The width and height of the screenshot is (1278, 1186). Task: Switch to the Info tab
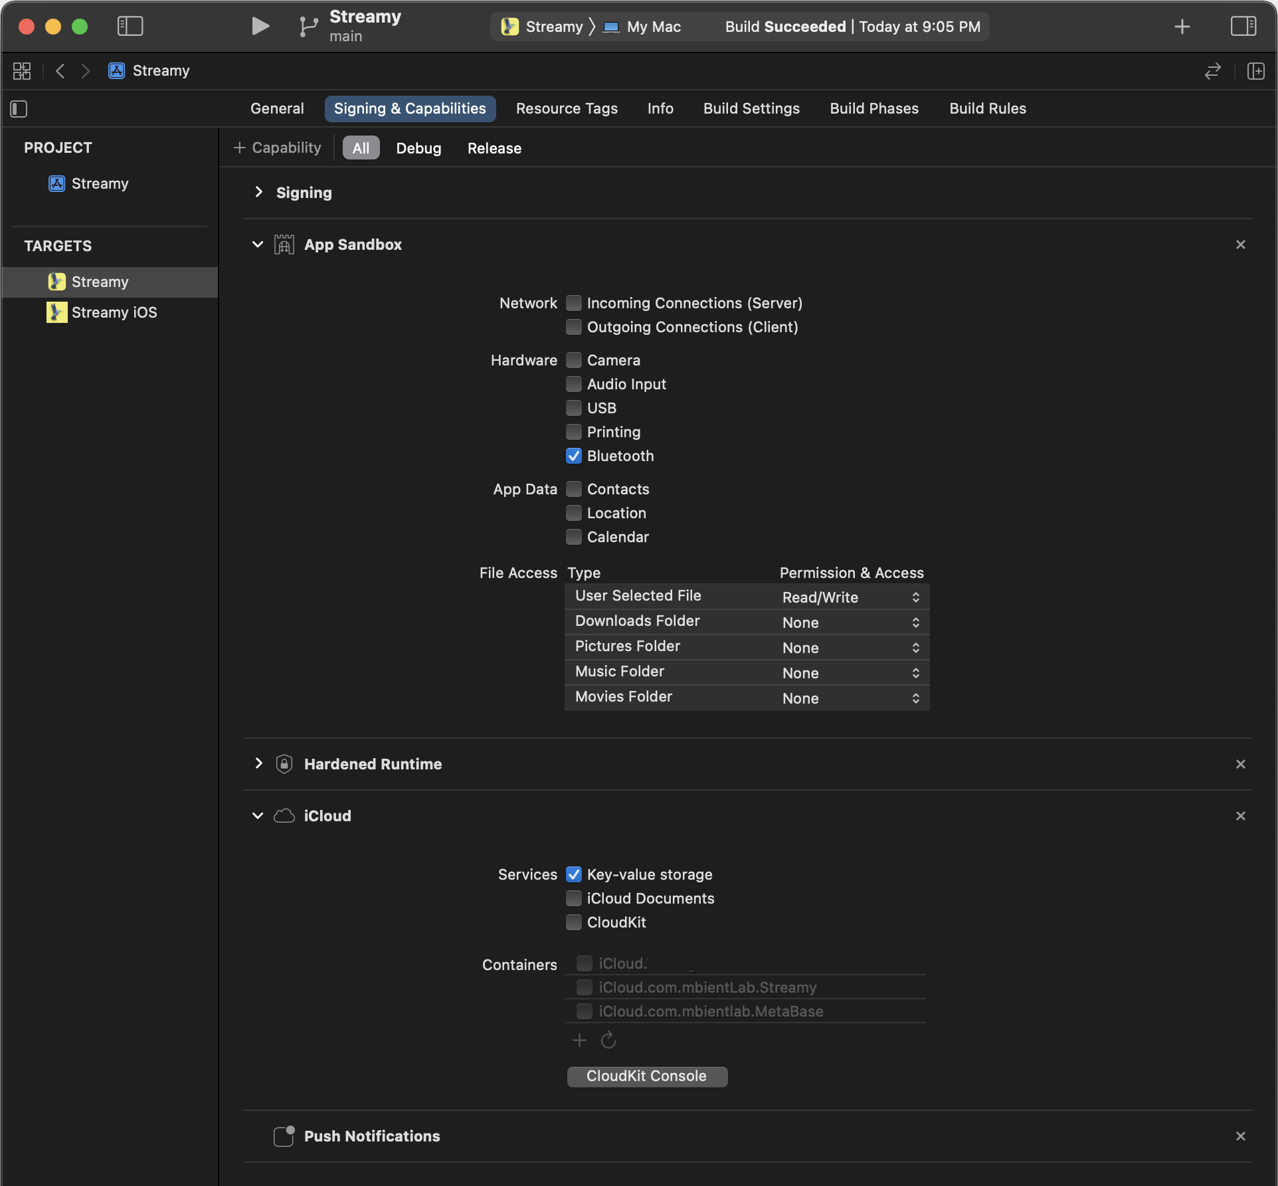pyautogui.click(x=660, y=108)
